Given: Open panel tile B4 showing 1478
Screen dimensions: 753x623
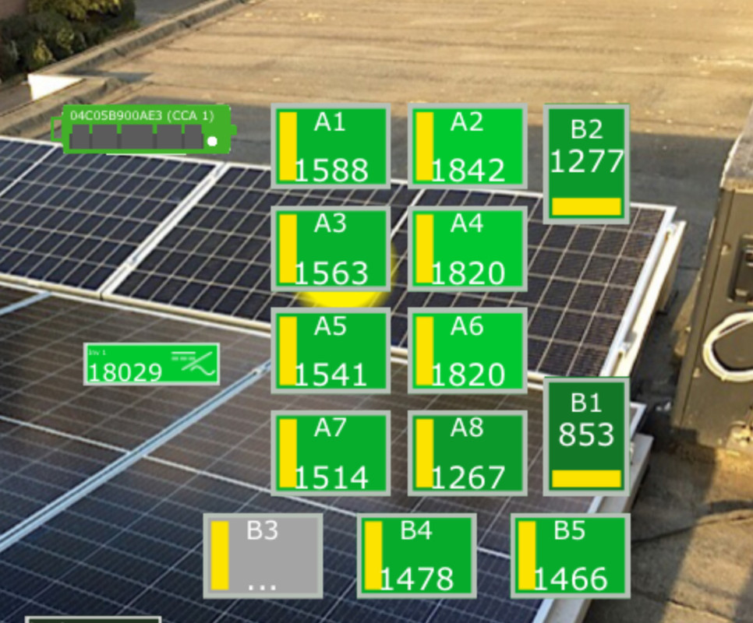Looking at the screenshot, I should 417,556.
